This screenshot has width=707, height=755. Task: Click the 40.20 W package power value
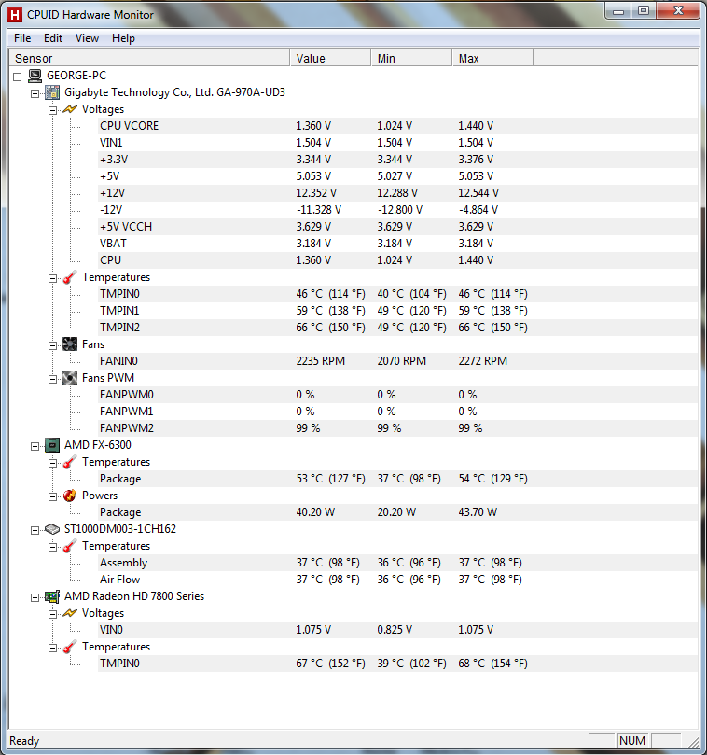tap(315, 512)
